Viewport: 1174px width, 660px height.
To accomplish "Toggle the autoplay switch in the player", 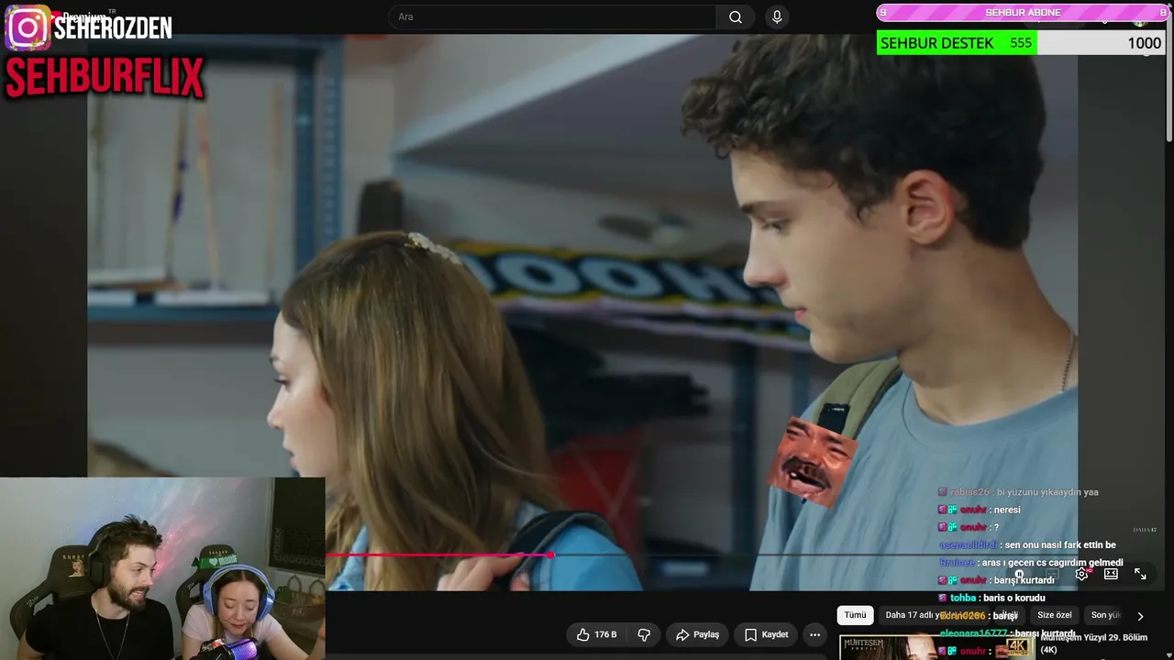I will (1019, 574).
